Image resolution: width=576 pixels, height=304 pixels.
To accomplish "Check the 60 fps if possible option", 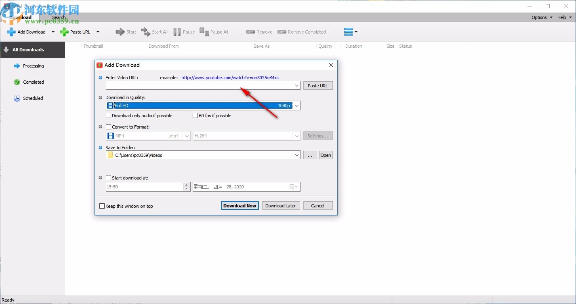I will pyautogui.click(x=195, y=115).
